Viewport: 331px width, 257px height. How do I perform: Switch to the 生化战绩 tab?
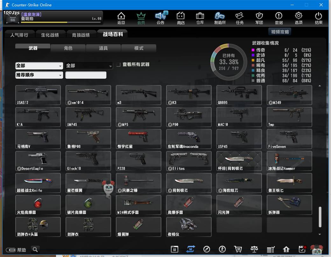tap(50, 35)
